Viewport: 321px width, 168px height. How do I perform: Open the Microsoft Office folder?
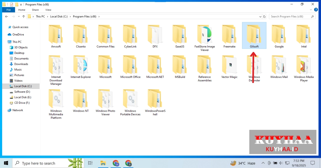(x=131, y=67)
